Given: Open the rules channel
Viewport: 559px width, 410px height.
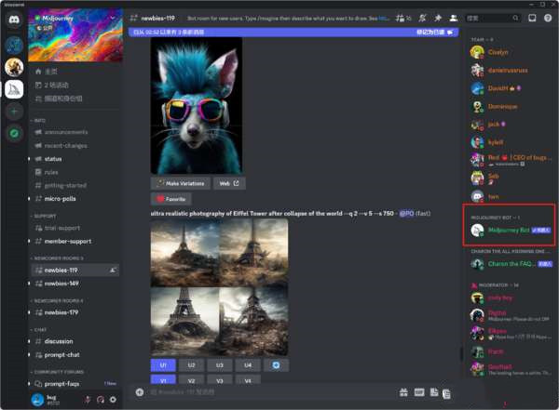Looking at the screenshot, I should 75,172.
